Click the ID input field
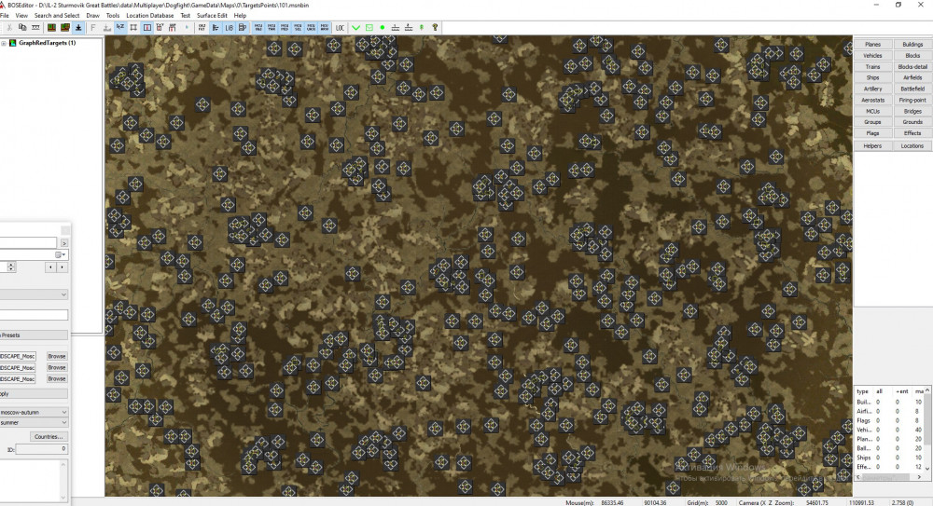The width and height of the screenshot is (933, 506). (x=41, y=449)
